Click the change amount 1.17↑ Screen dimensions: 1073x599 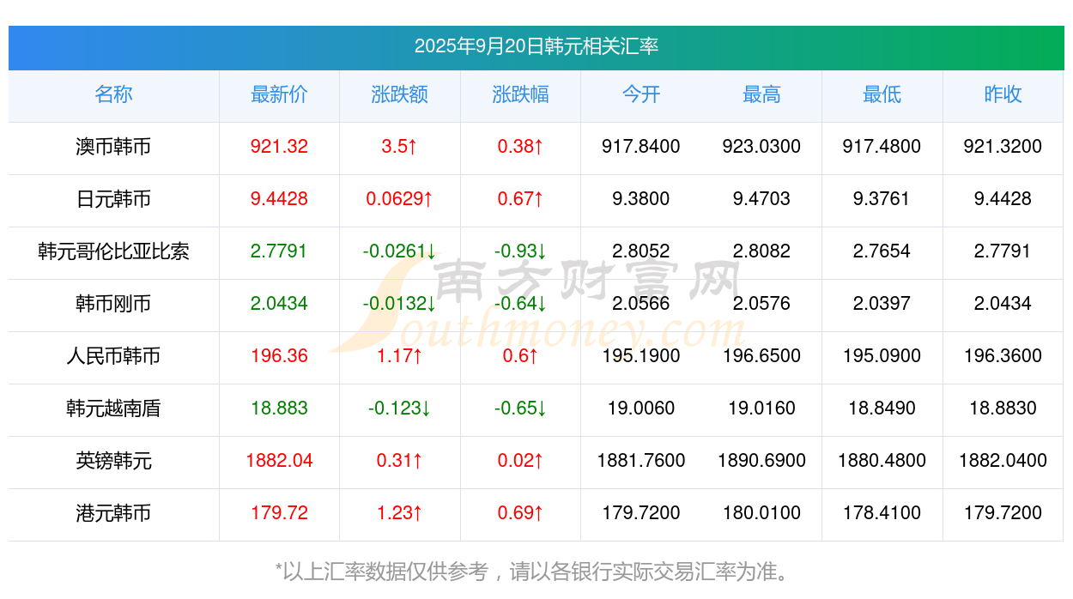point(400,356)
